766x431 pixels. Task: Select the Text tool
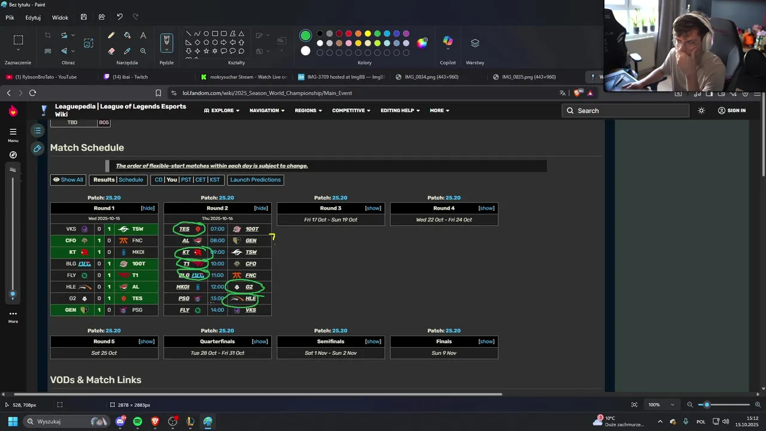pos(143,35)
